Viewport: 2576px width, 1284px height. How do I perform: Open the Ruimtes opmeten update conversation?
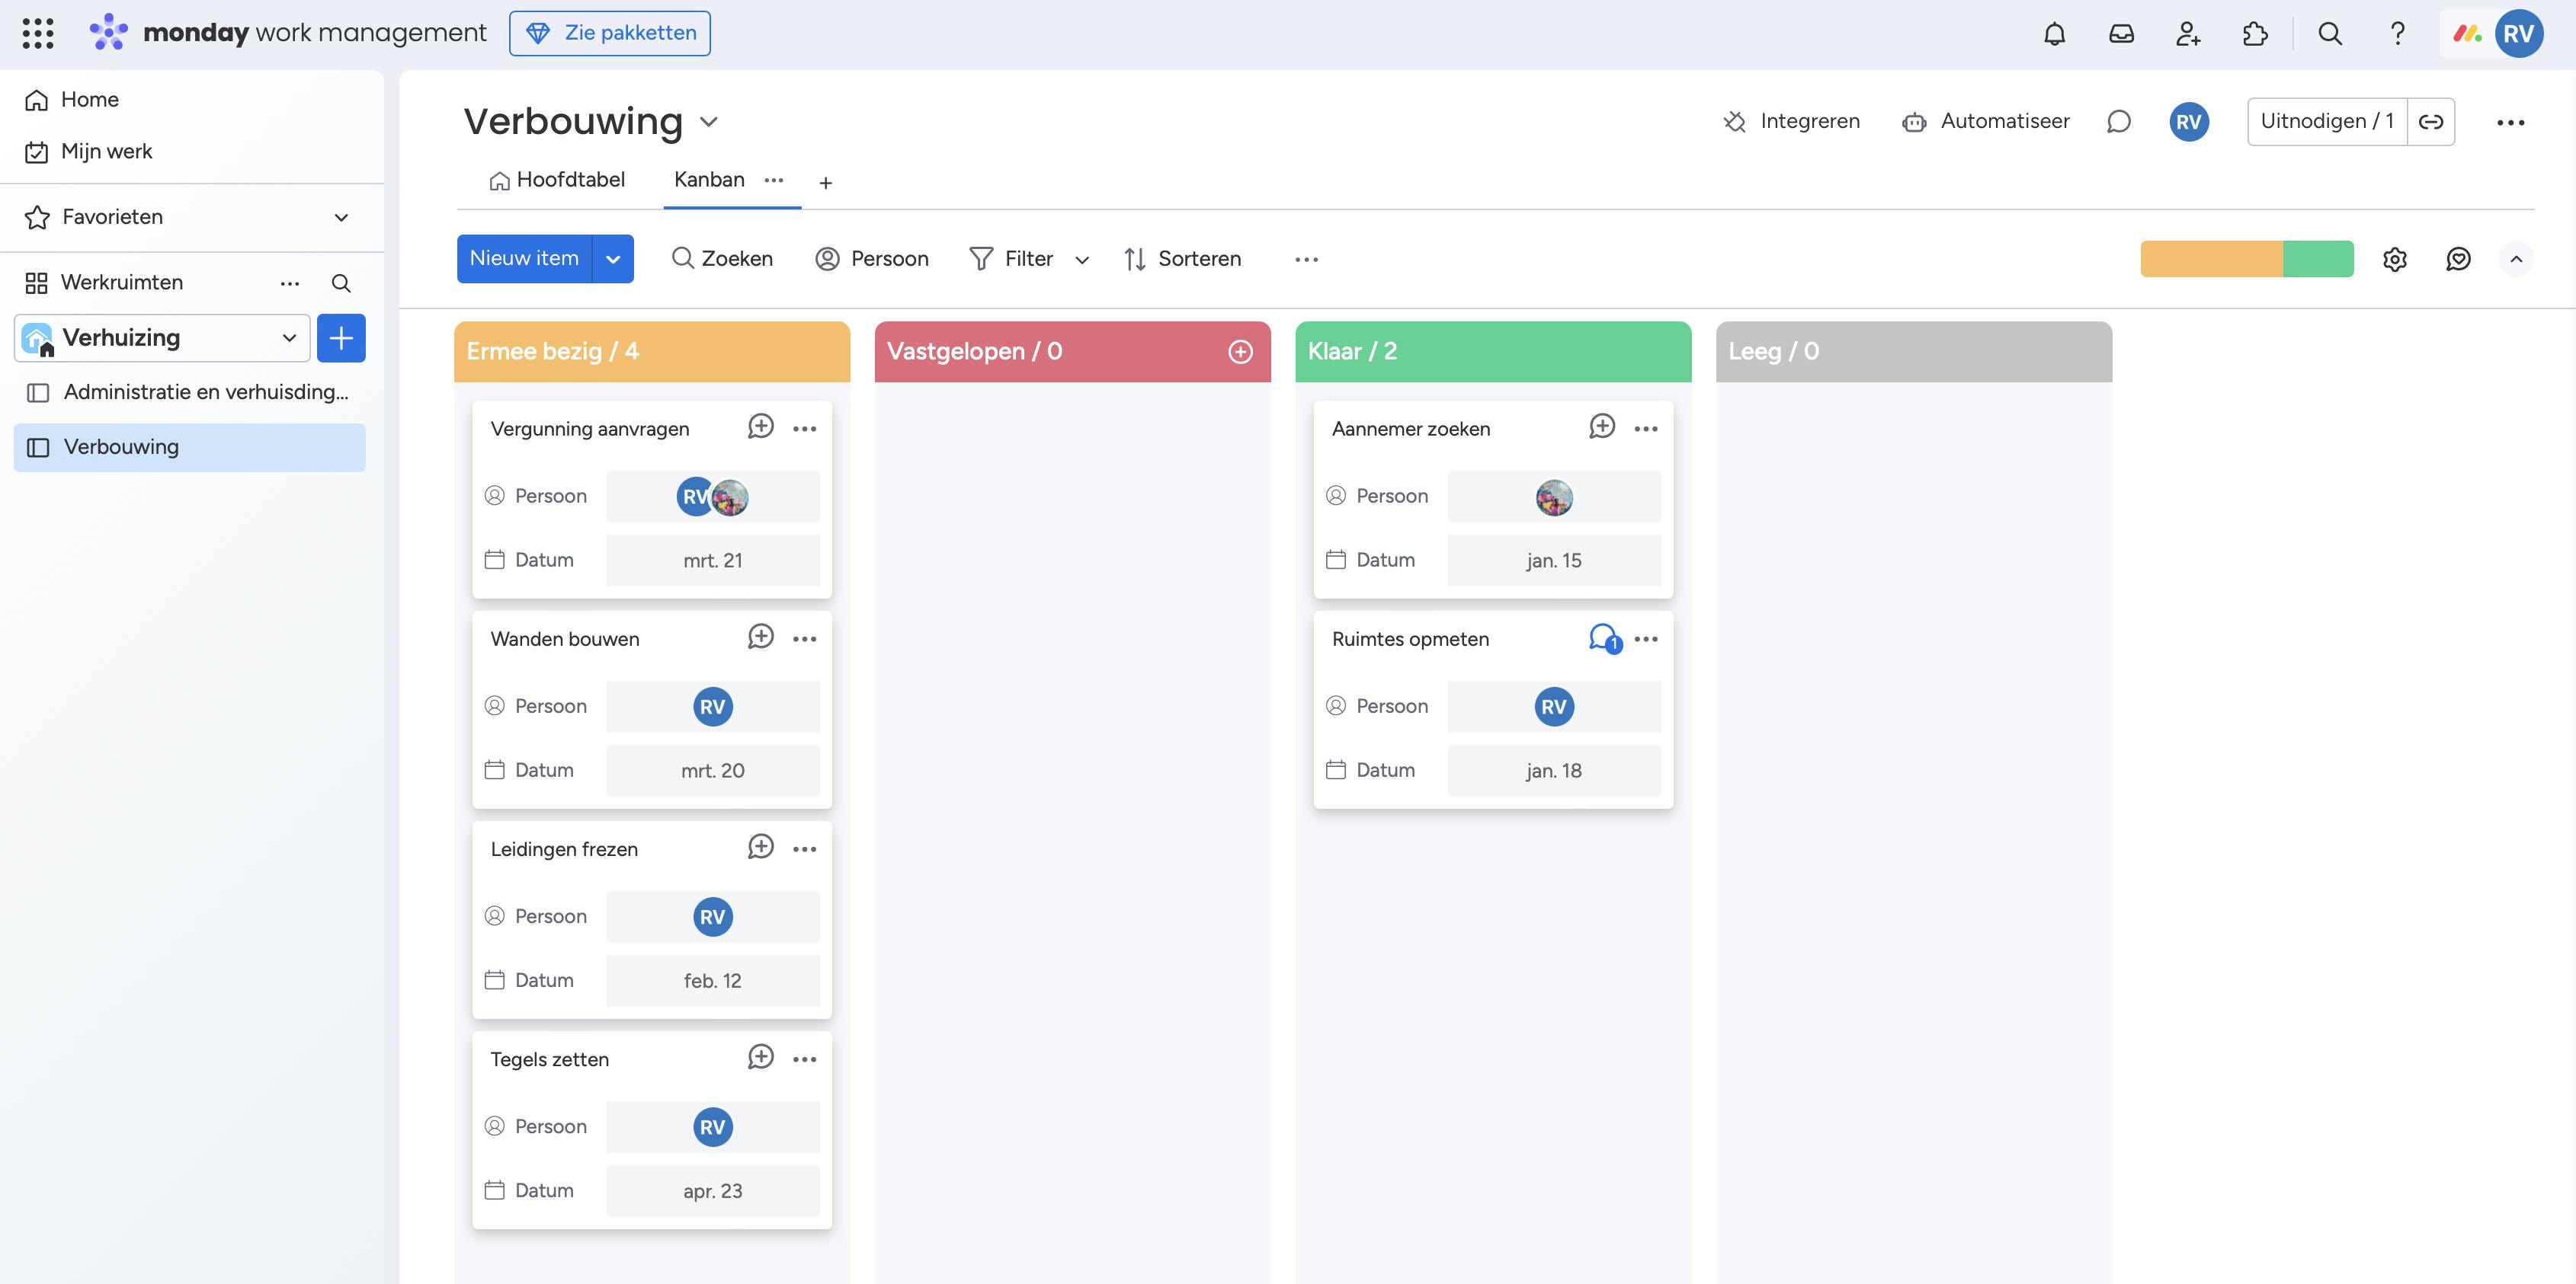click(x=1604, y=638)
